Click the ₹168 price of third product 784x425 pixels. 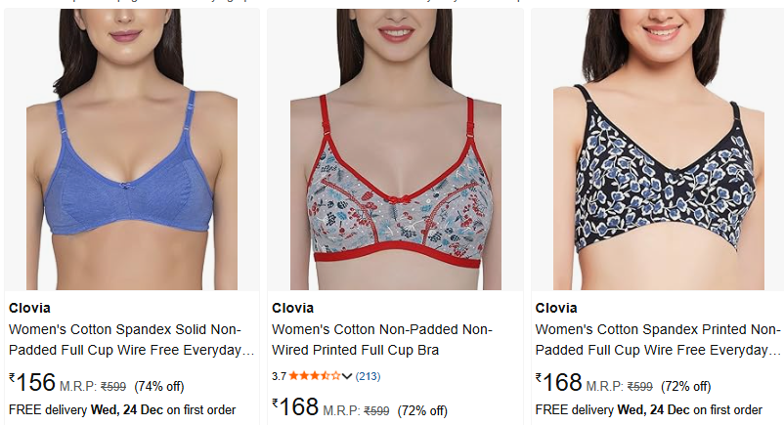tap(559, 383)
